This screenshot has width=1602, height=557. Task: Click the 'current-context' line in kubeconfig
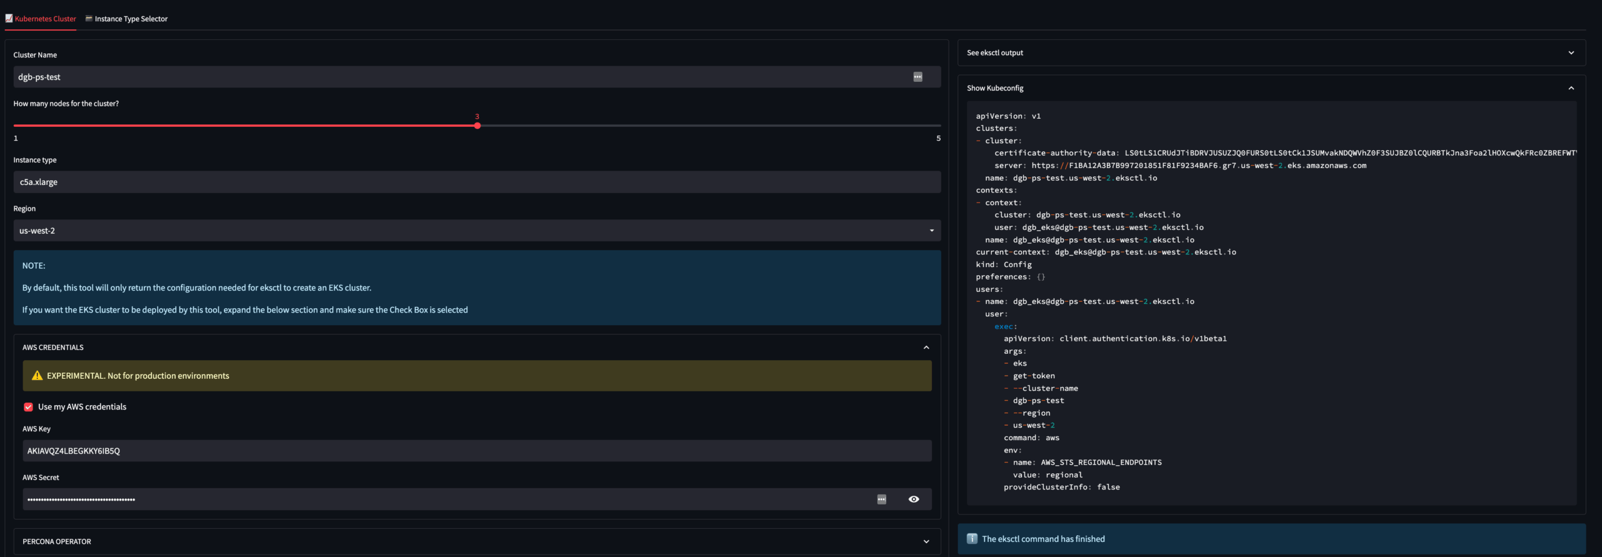1106,252
